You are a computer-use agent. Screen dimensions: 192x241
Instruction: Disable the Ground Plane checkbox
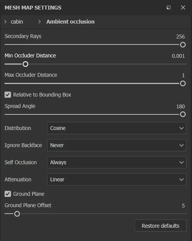pyautogui.click(x=8, y=194)
